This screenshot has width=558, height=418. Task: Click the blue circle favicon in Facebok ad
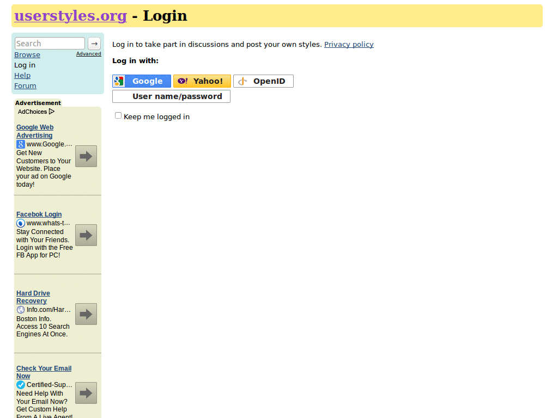21,223
